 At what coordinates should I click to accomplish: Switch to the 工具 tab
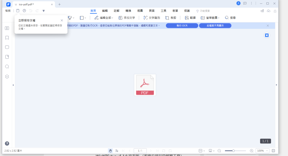pos(164,11)
